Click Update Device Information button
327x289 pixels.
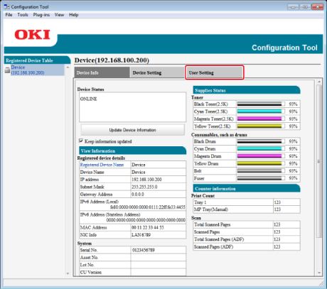(133, 130)
